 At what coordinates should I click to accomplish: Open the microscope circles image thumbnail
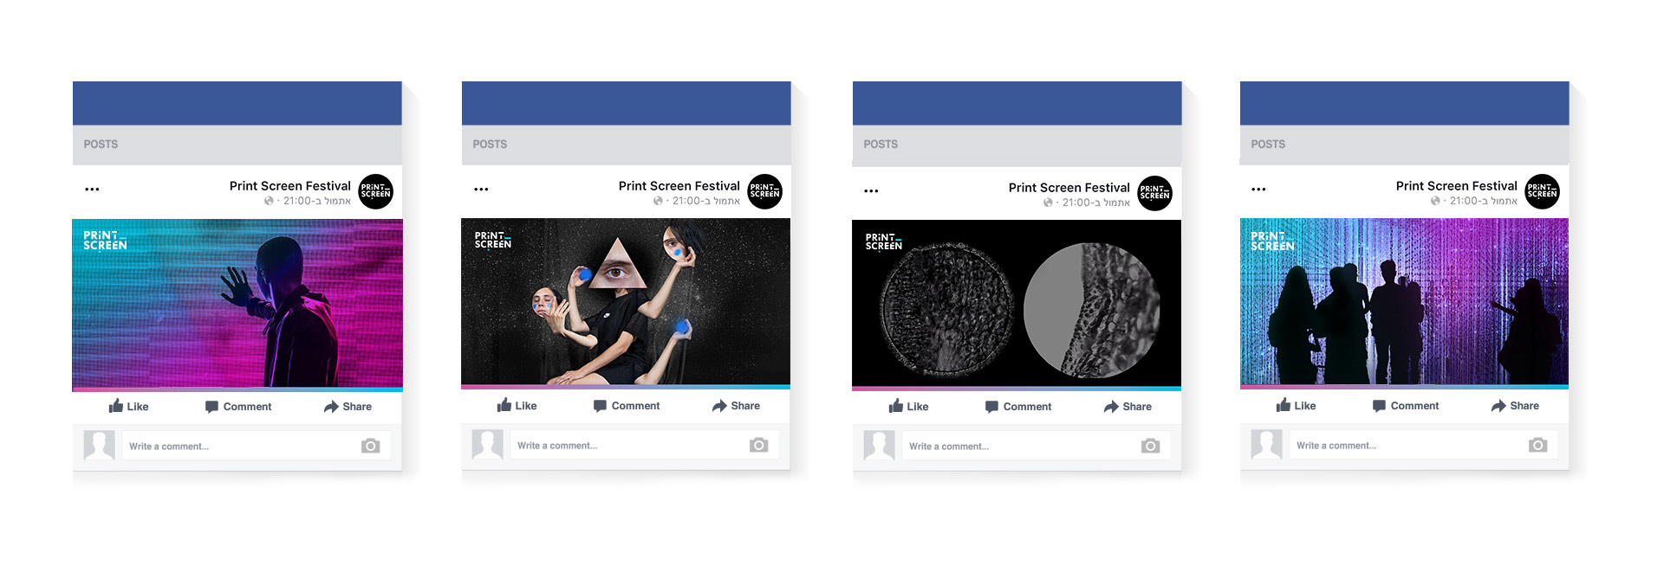click(x=1017, y=304)
